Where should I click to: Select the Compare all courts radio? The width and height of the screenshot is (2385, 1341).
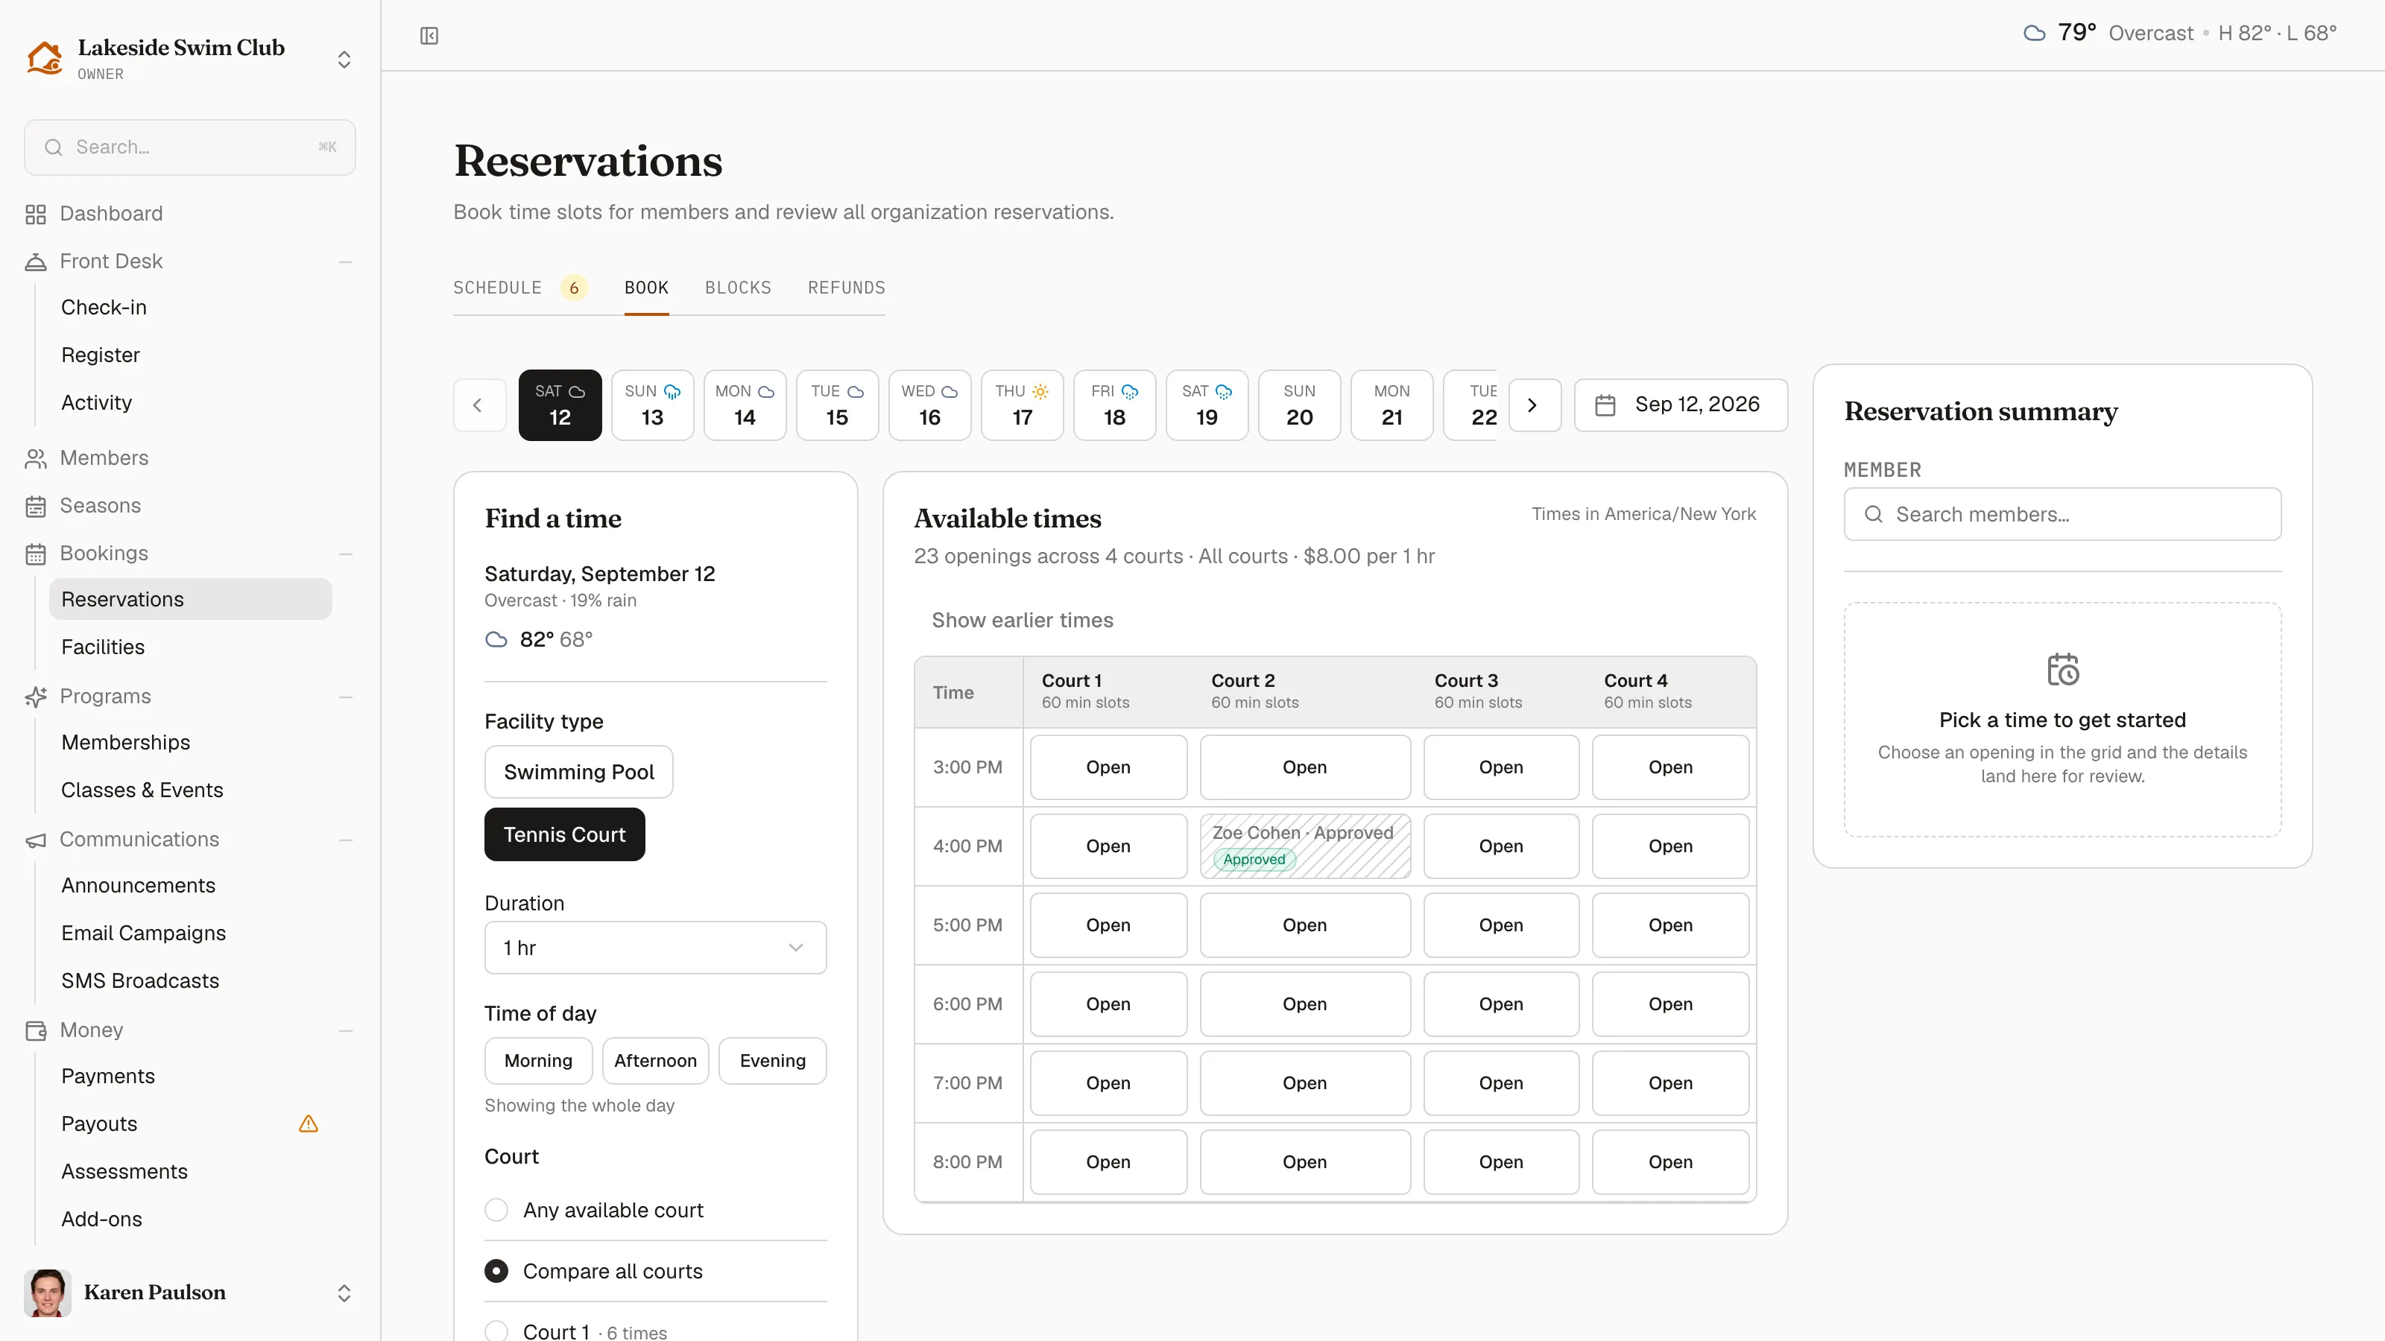pyautogui.click(x=496, y=1271)
